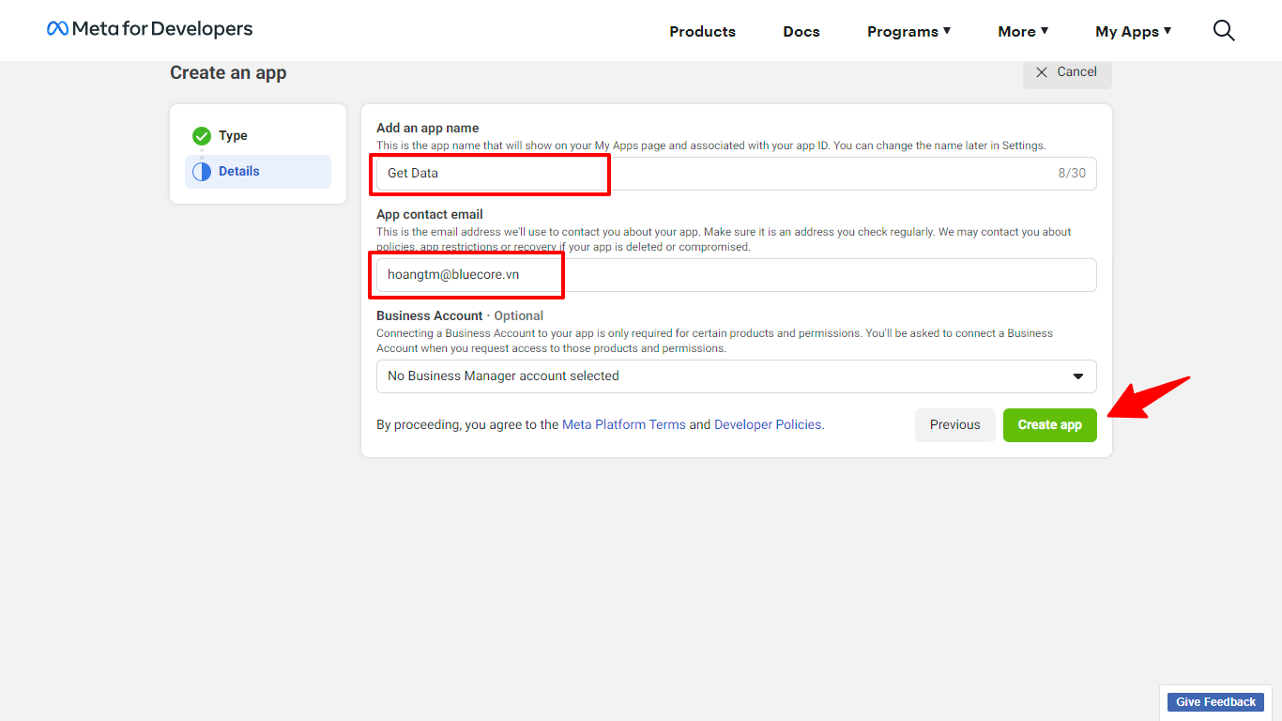The width and height of the screenshot is (1282, 721).
Task: Expand the More menu
Action: tap(1023, 31)
